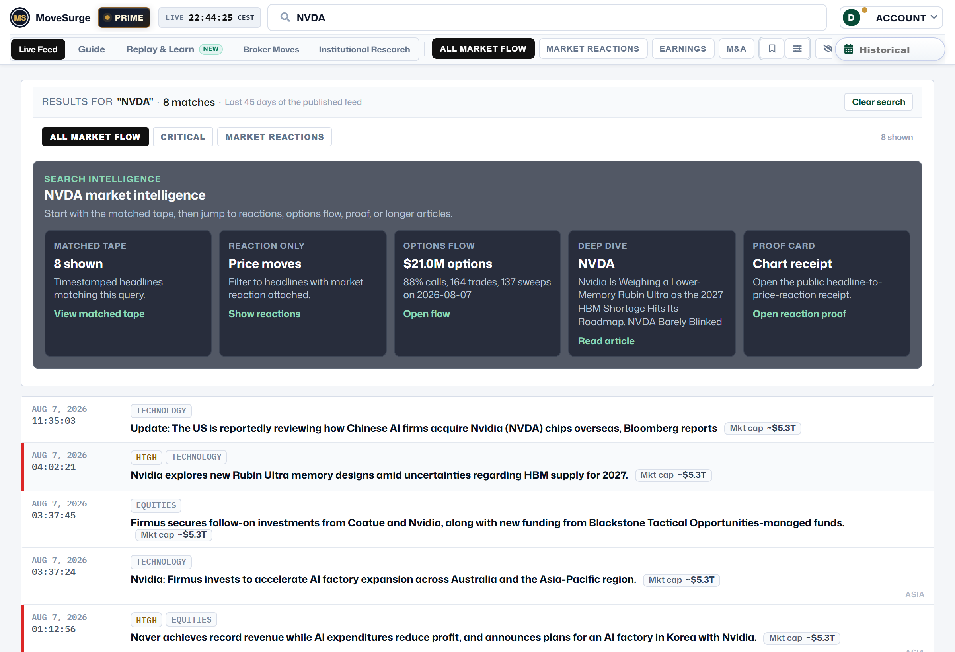Click TECHNOLOGY tag on 11:35:03 row
This screenshot has height=652, width=955.
161,411
